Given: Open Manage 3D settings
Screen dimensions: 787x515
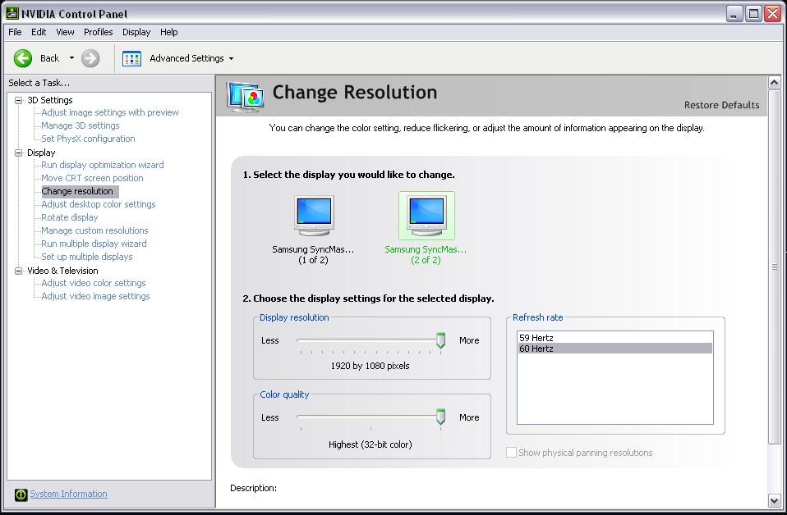Looking at the screenshot, I should tap(81, 125).
